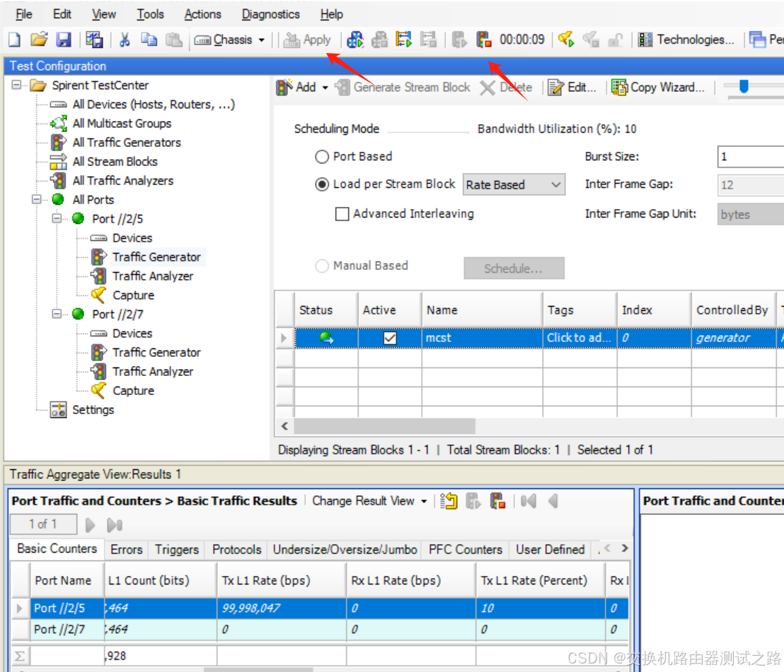
Task: Click the Apply button in toolbar
Action: pos(307,40)
